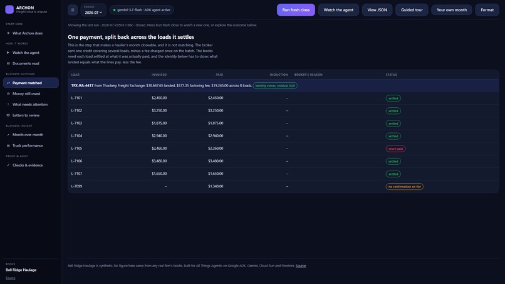This screenshot has height=284, width=505.
Task: Open the Source link in footer text
Action: pyautogui.click(x=301, y=266)
